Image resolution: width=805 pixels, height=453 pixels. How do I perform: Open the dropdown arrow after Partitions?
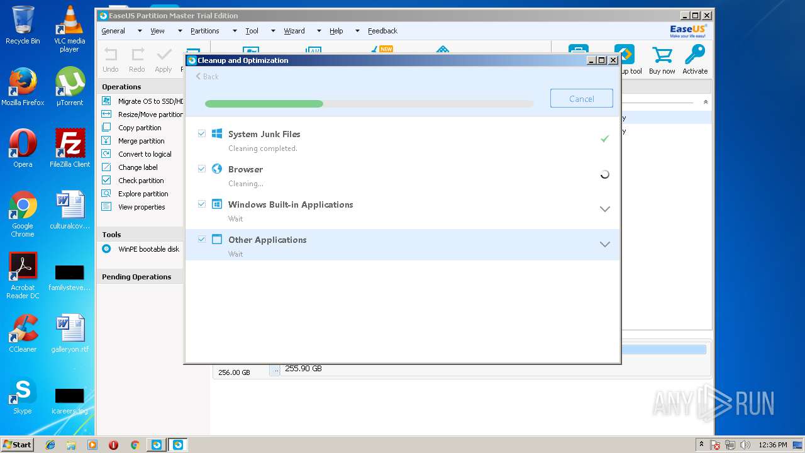coord(235,31)
